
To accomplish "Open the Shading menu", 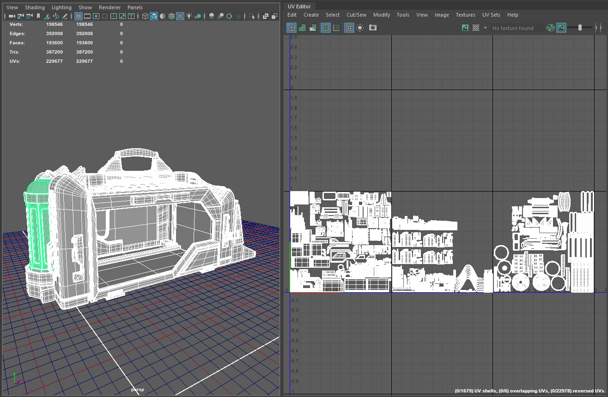I will click(35, 7).
